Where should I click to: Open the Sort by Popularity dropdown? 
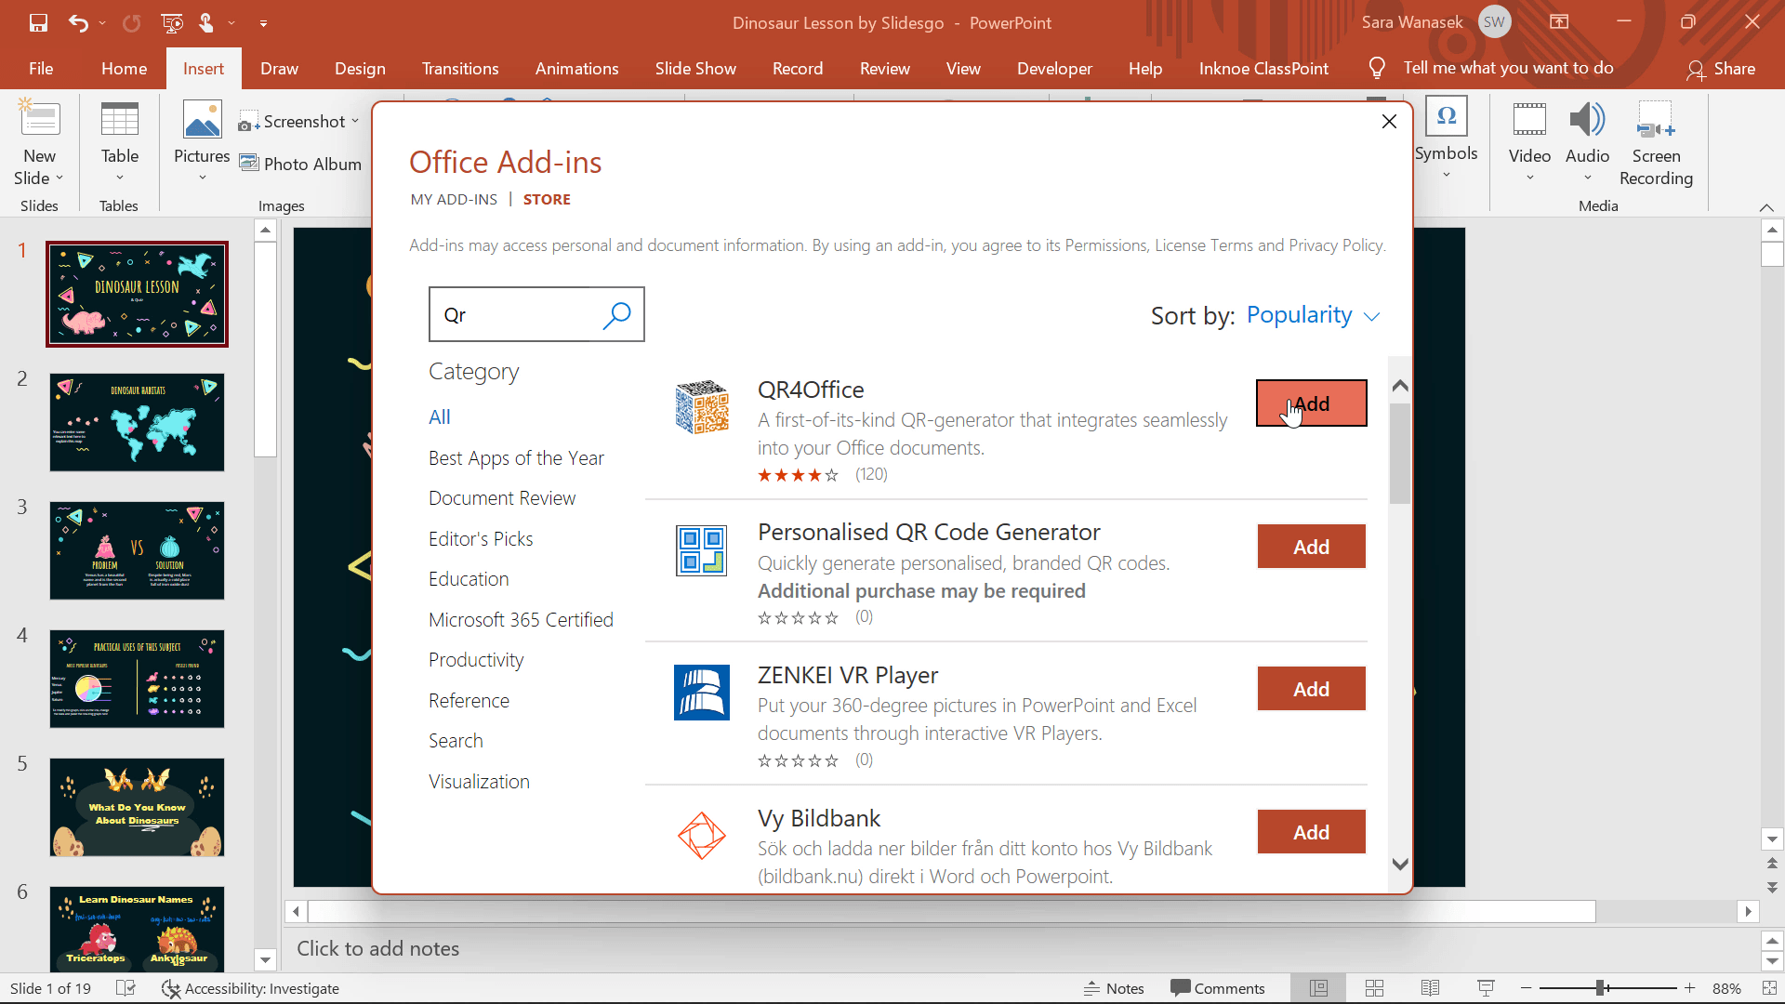click(x=1313, y=315)
